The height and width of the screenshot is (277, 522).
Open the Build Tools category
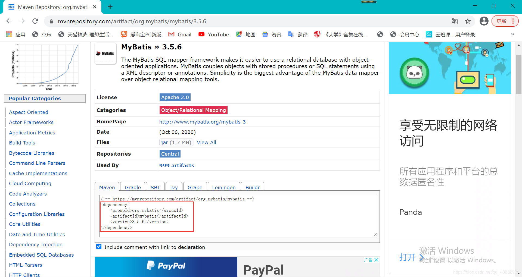point(22,143)
